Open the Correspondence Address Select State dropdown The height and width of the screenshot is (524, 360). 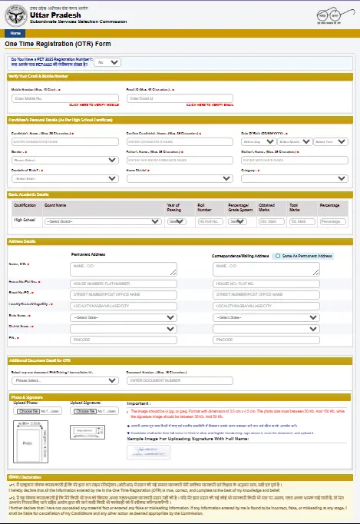(x=266, y=317)
